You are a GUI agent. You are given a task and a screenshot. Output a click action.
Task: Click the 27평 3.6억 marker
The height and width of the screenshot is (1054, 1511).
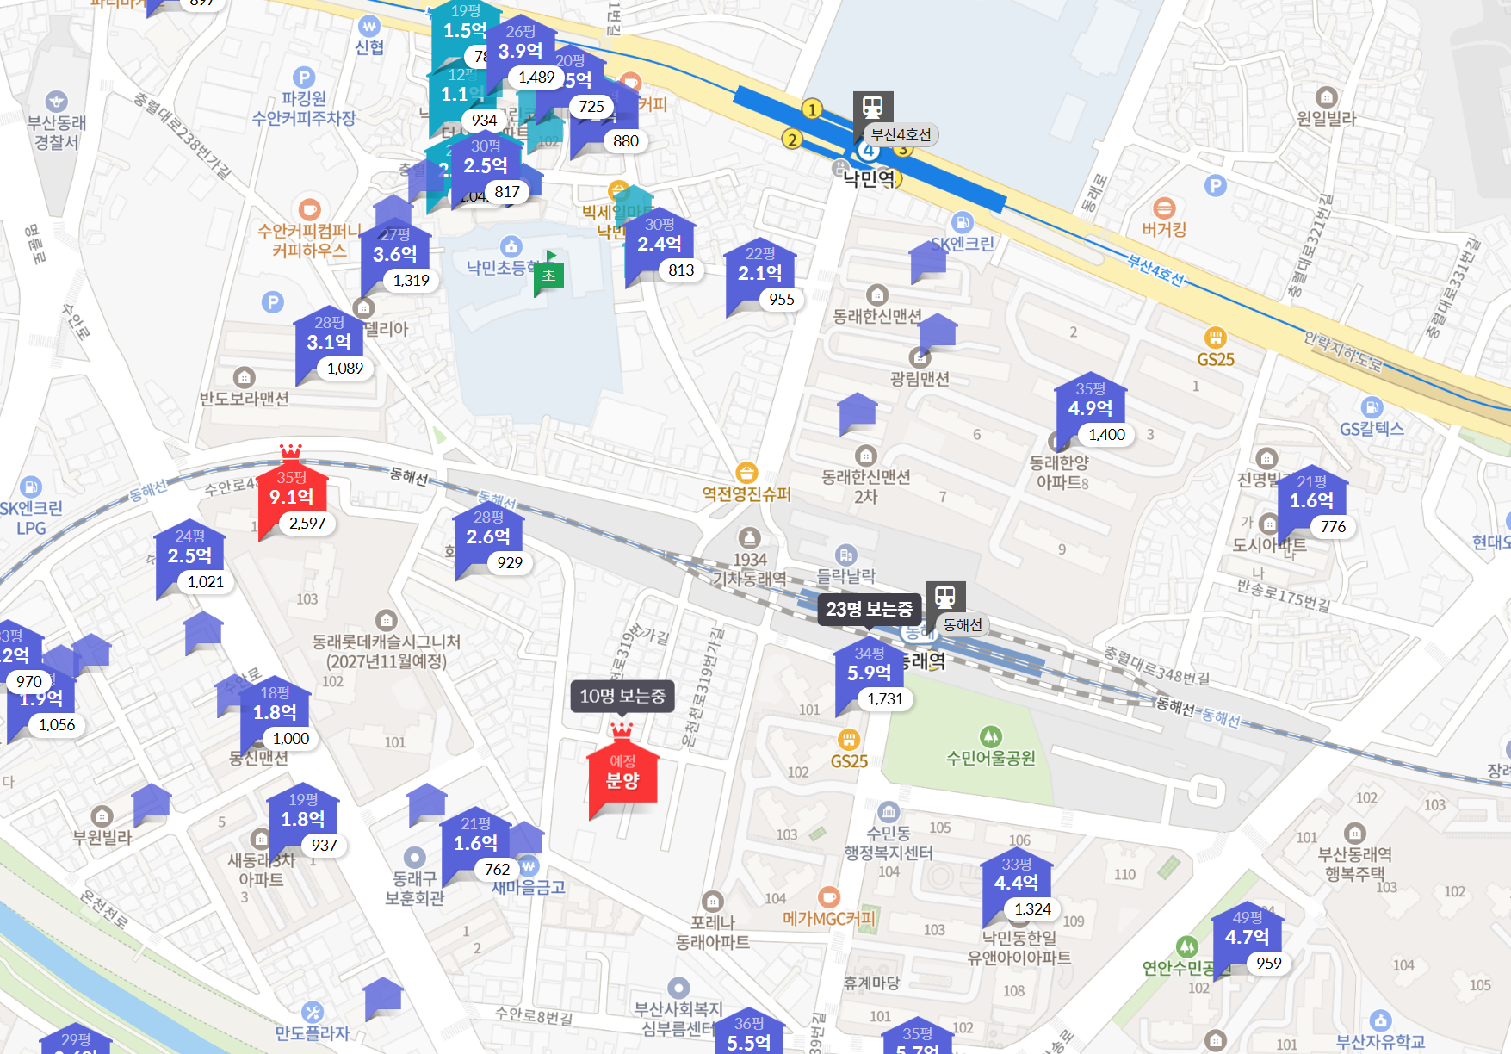click(x=395, y=254)
